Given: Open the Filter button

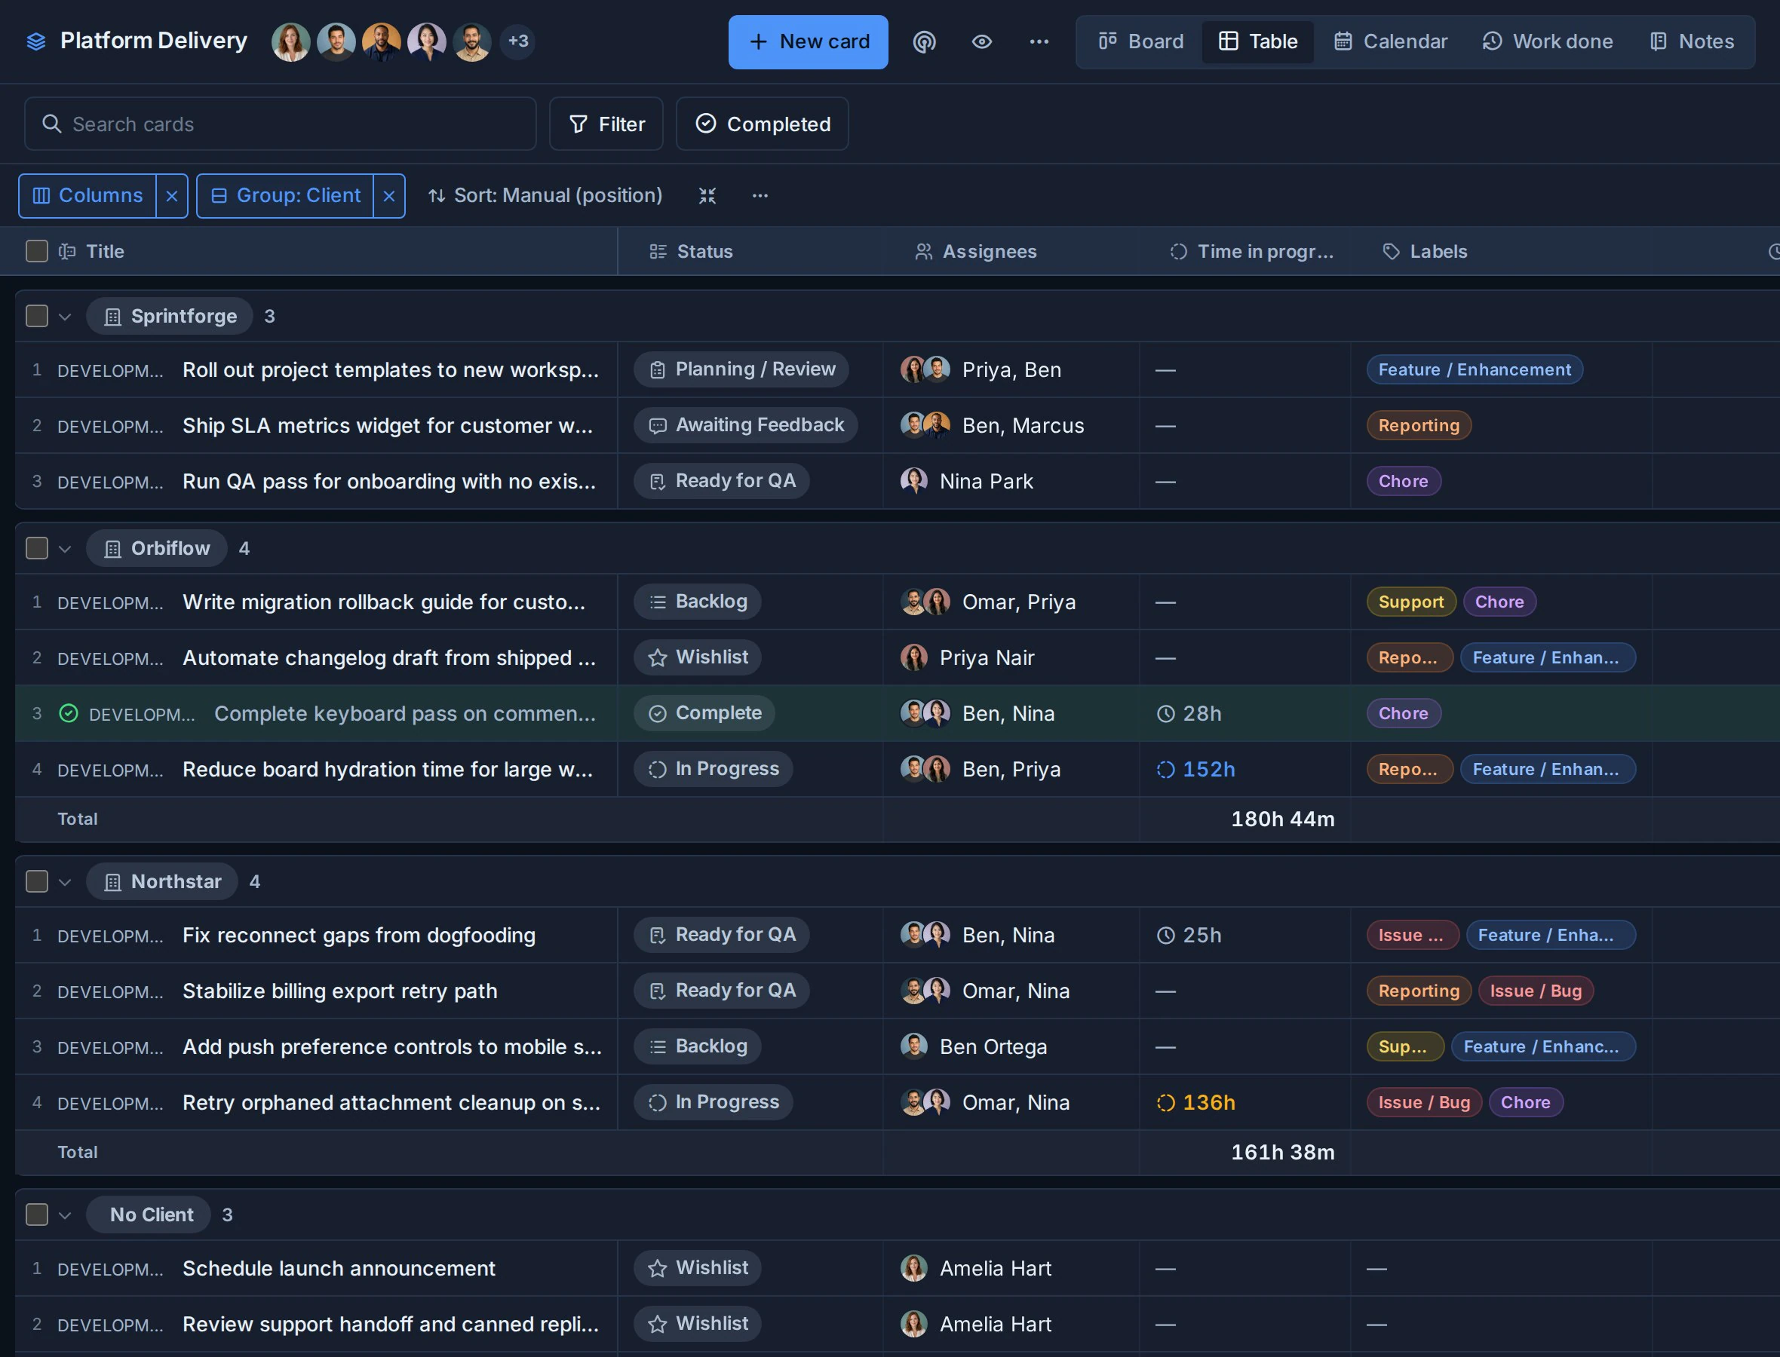Looking at the screenshot, I should [x=606, y=124].
